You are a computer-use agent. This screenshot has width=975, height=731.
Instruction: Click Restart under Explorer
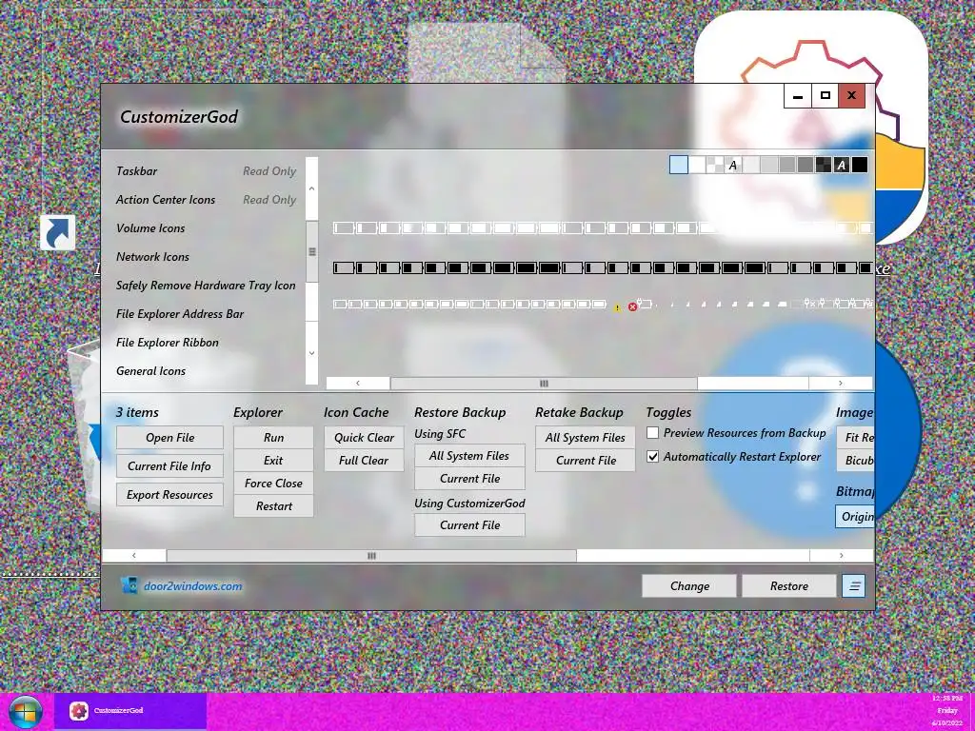click(x=273, y=506)
